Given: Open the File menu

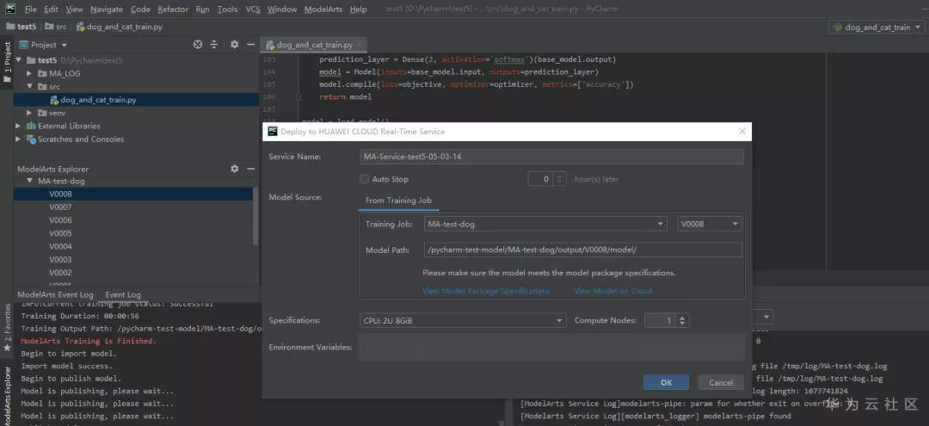Looking at the screenshot, I should (31, 9).
